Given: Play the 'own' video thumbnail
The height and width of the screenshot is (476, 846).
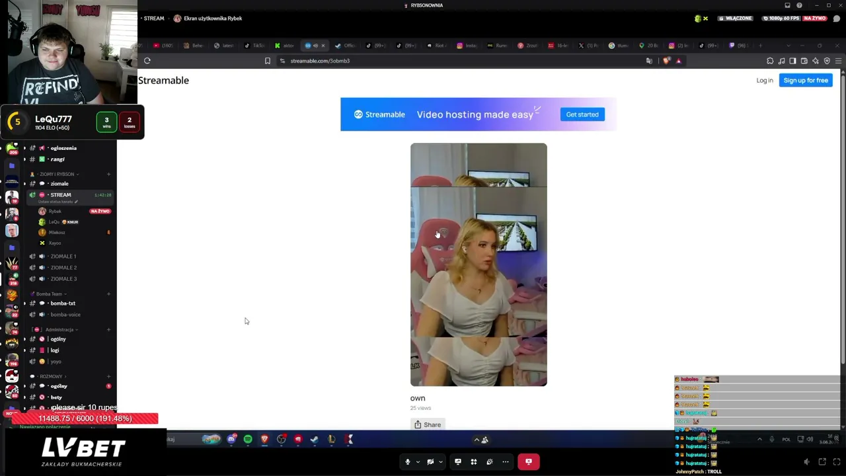Looking at the screenshot, I should (479, 264).
